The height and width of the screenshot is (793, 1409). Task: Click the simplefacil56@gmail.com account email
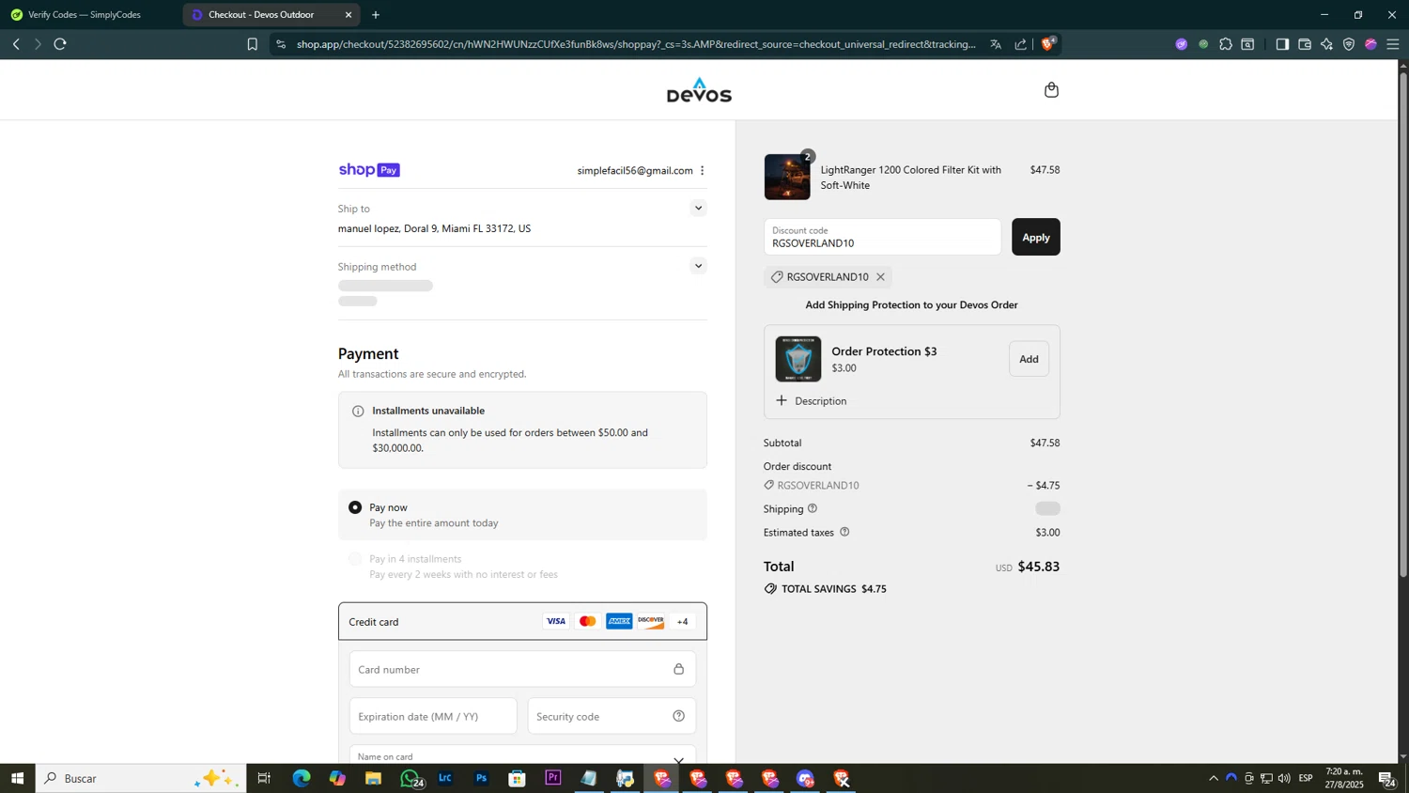pyautogui.click(x=635, y=171)
